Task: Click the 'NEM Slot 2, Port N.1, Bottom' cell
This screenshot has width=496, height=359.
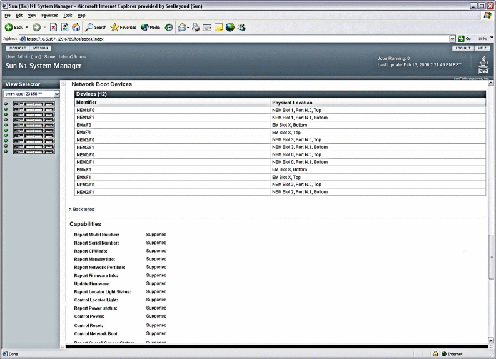Action: (378, 192)
